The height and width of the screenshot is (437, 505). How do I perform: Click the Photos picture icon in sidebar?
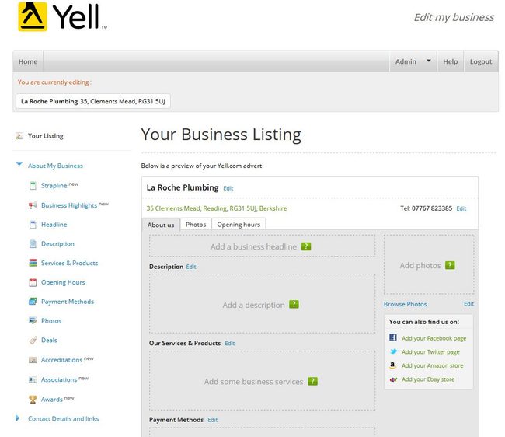pos(33,320)
